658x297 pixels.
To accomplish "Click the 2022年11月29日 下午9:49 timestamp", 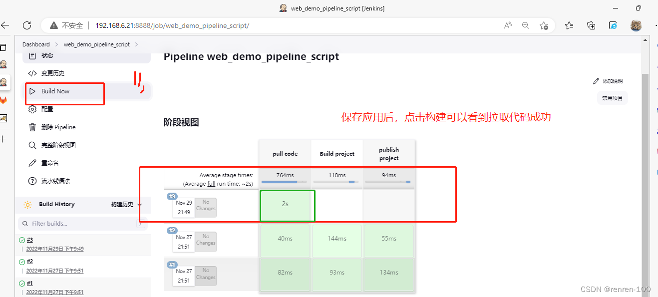I will tap(55, 249).
